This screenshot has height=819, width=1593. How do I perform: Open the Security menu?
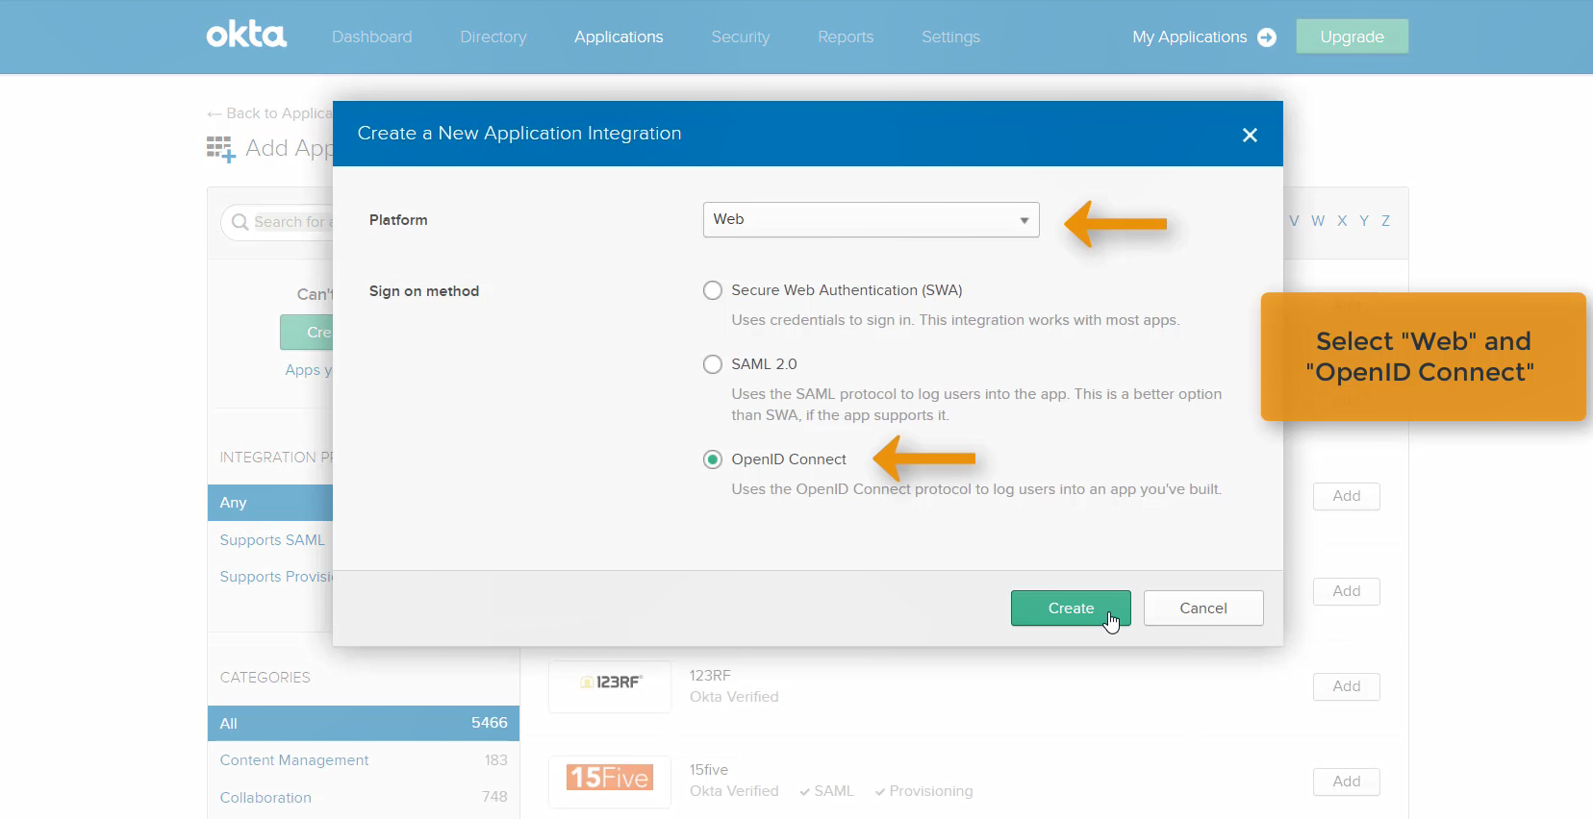(x=741, y=37)
